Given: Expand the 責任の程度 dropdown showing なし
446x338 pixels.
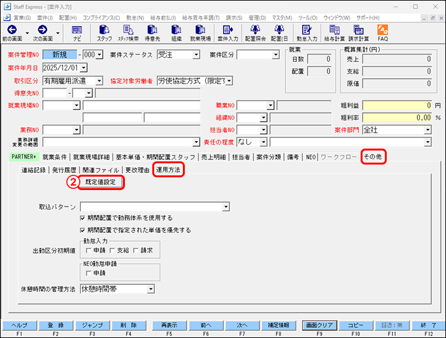Looking at the screenshot, I should coord(263,142).
